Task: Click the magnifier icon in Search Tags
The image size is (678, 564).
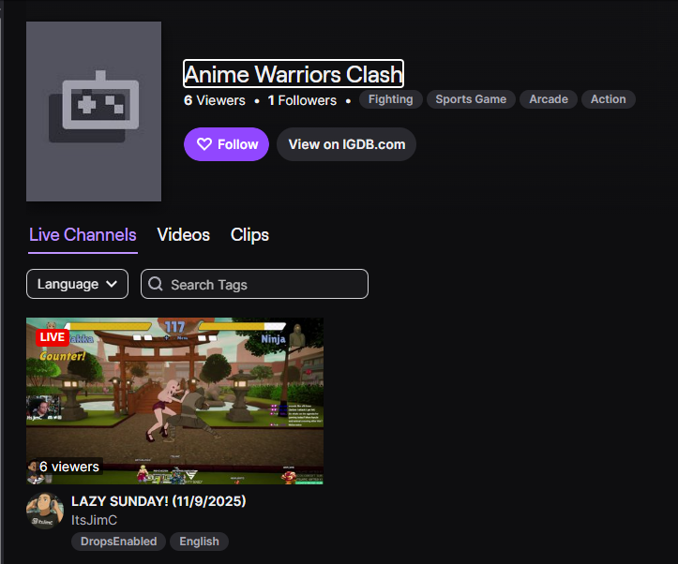Action: 156,284
